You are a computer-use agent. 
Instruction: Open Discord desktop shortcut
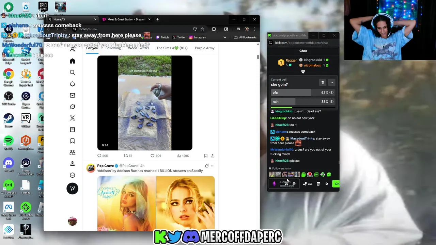pyautogui.click(x=9, y=165)
